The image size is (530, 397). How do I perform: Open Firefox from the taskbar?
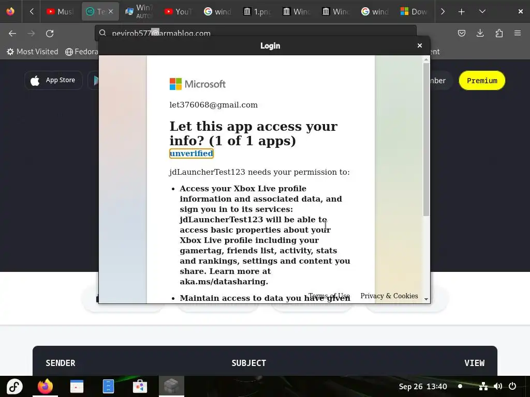pos(46,386)
